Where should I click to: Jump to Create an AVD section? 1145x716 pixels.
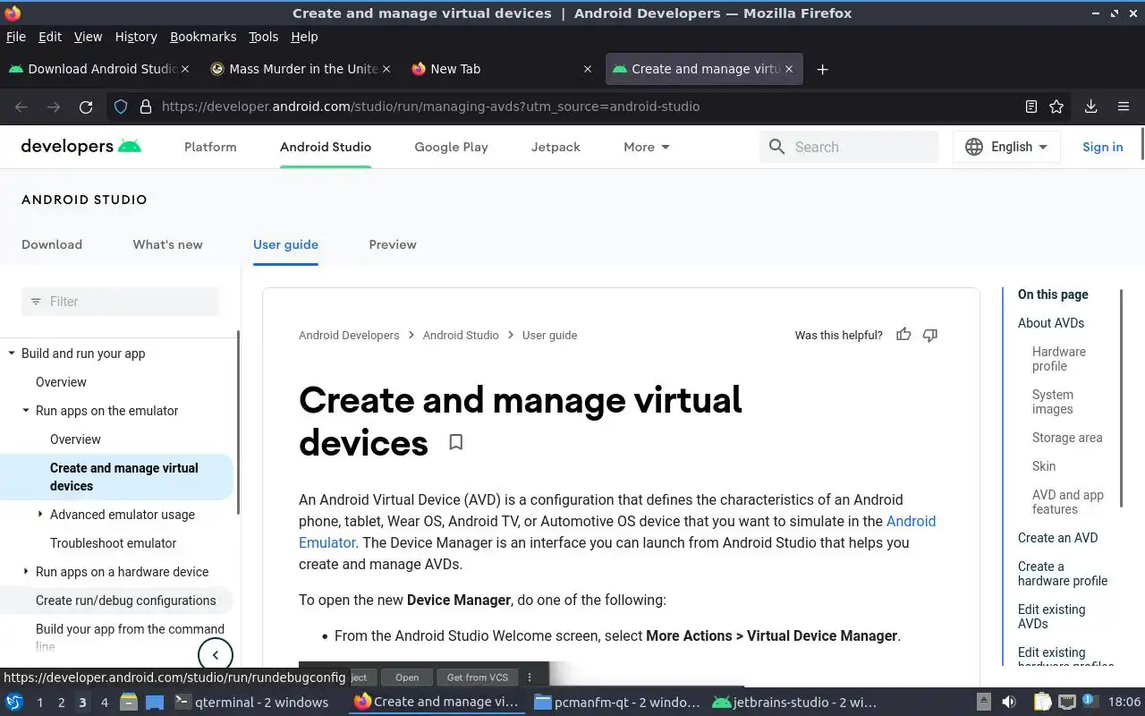click(x=1057, y=538)
